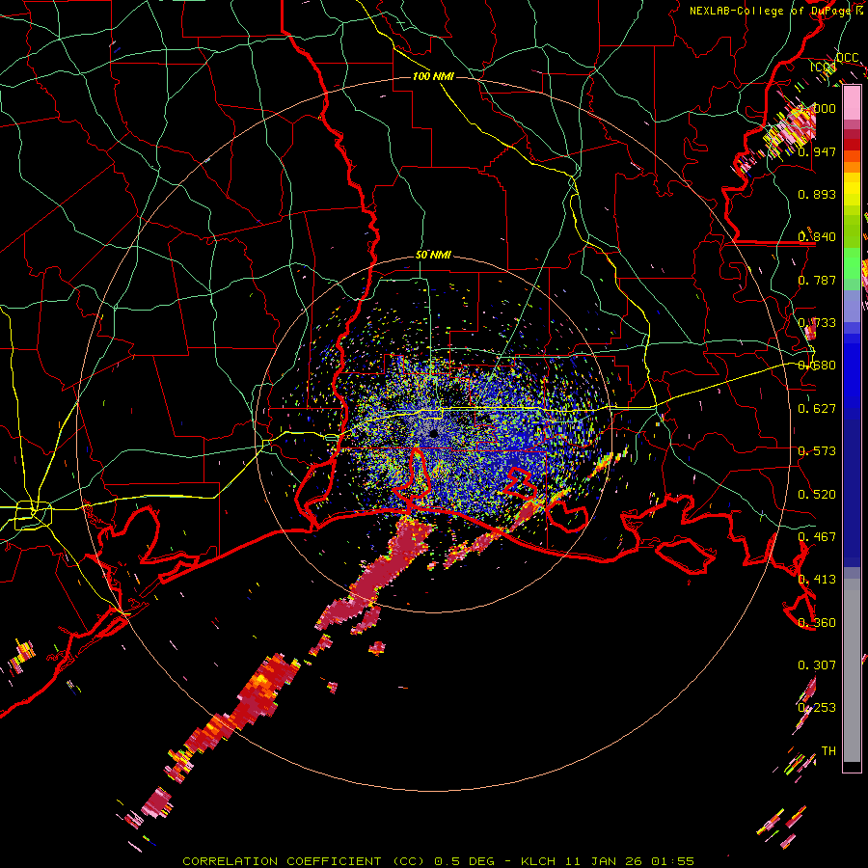Click the 0.253 color scale value
This screenshot has height=868, width=868.
pyautogui.click(x=817, y=708)
